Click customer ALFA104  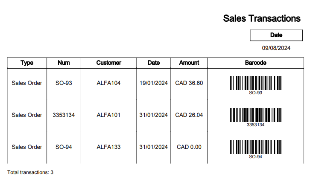pyautogui.click(x=108, y=83)
